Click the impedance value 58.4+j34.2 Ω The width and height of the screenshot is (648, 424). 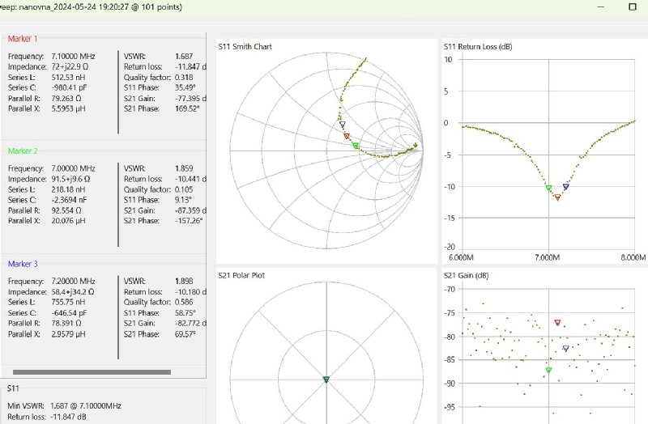click(73, 291)
